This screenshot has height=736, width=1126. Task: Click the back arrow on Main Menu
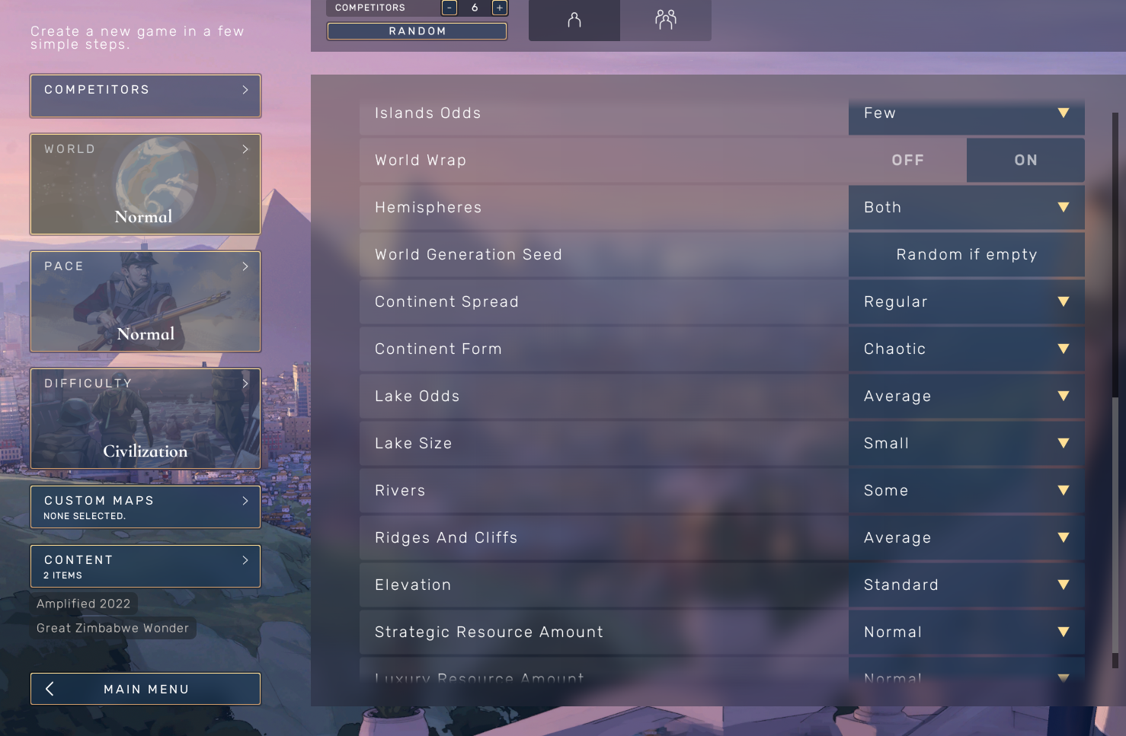point(50,689)
